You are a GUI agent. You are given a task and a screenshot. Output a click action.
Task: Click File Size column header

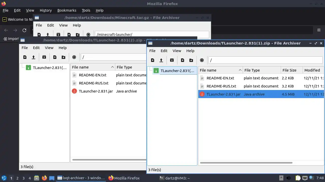[x=292, y=70]
